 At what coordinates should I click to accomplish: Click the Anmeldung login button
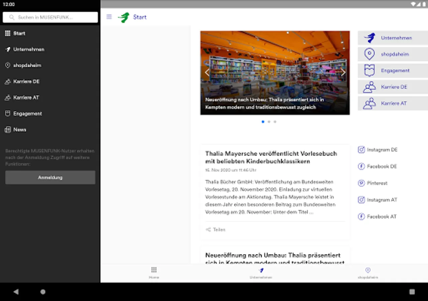click(x=50, y=178)
